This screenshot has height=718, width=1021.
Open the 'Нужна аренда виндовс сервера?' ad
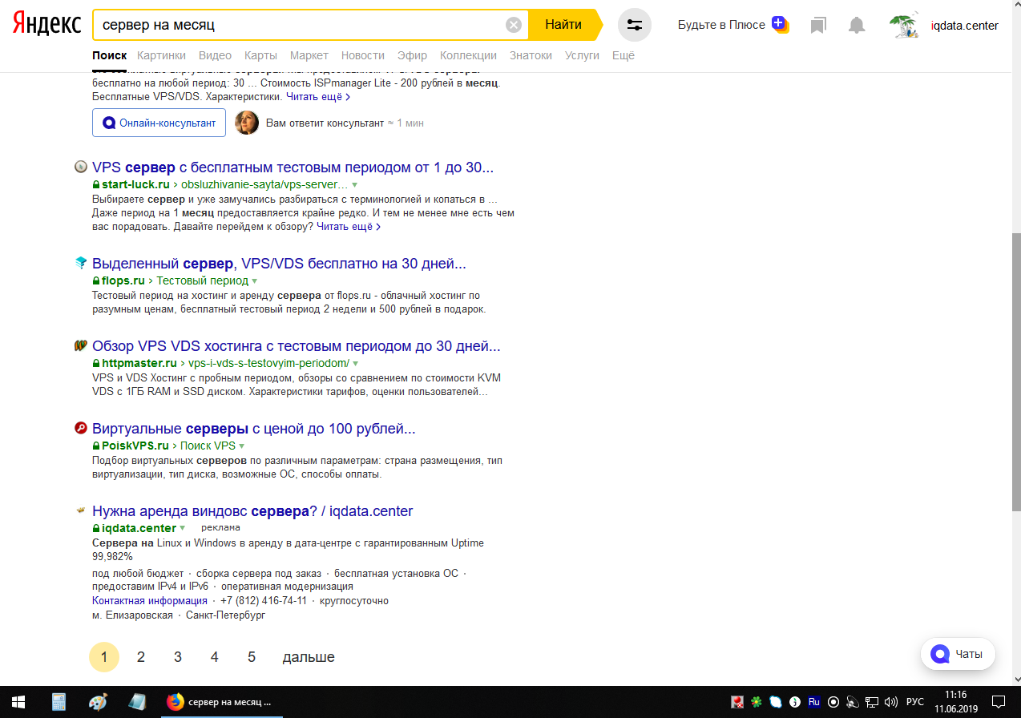pos(252,511)
